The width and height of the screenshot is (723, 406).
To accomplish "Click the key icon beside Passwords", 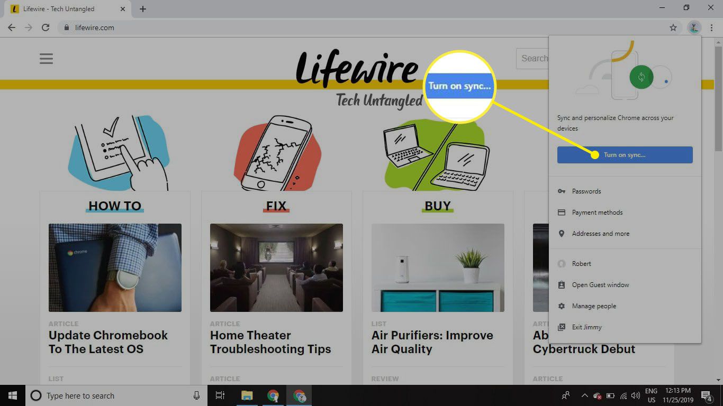I will [562, 191].
